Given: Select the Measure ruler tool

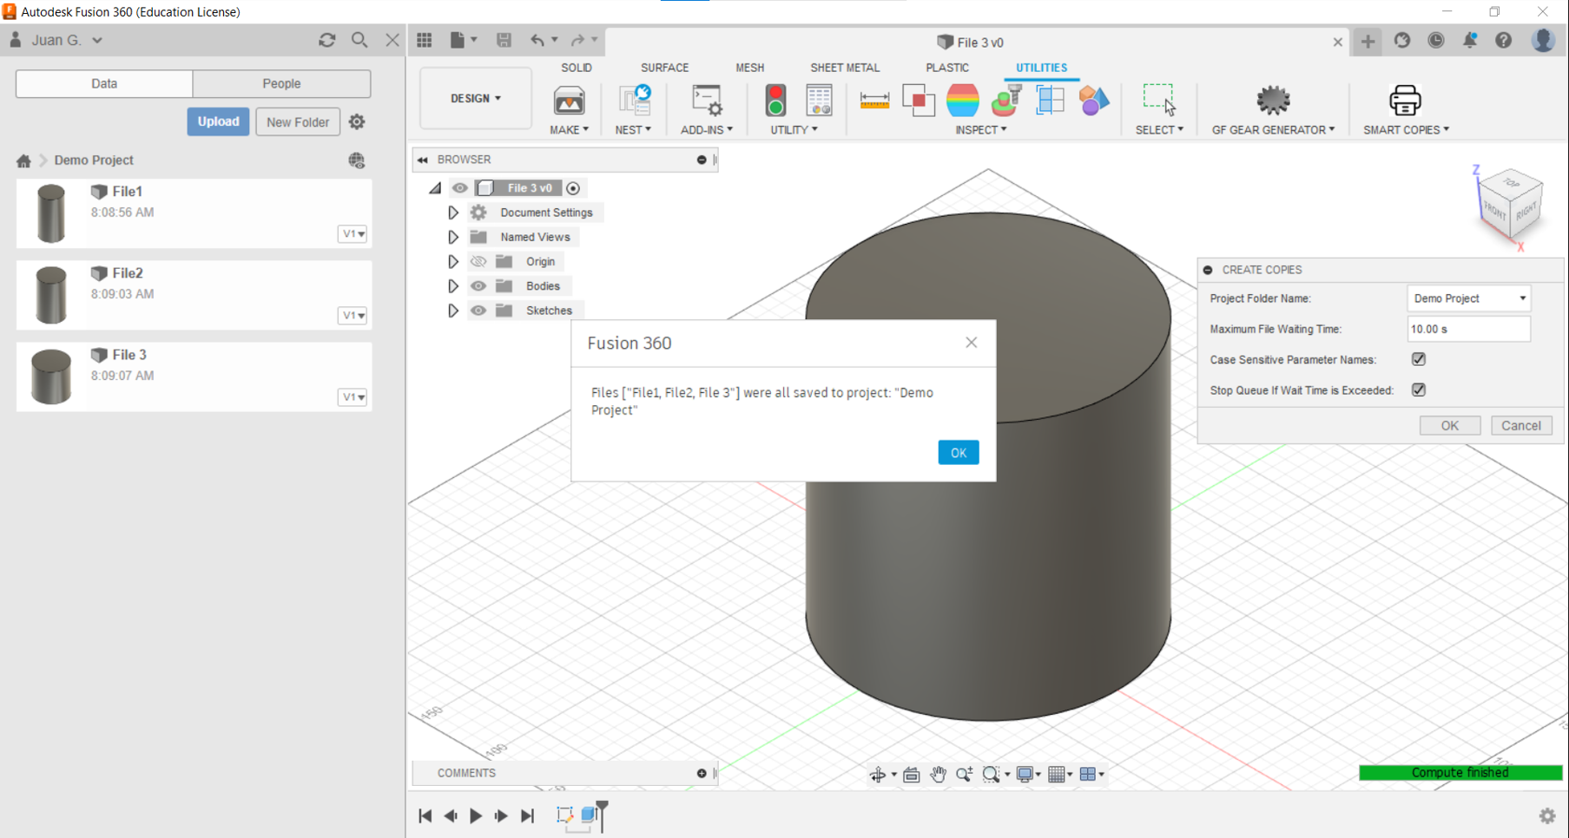Looking at the screenshot, I should coord(874,101).
